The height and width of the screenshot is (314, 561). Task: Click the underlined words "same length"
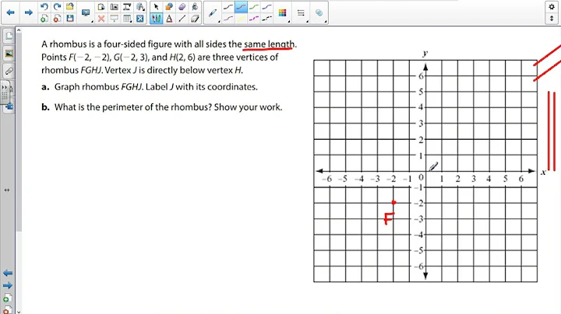tap(269, 44)
